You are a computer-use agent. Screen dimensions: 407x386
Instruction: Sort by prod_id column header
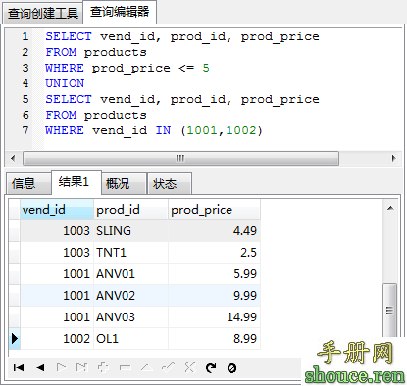click(130, 210)
